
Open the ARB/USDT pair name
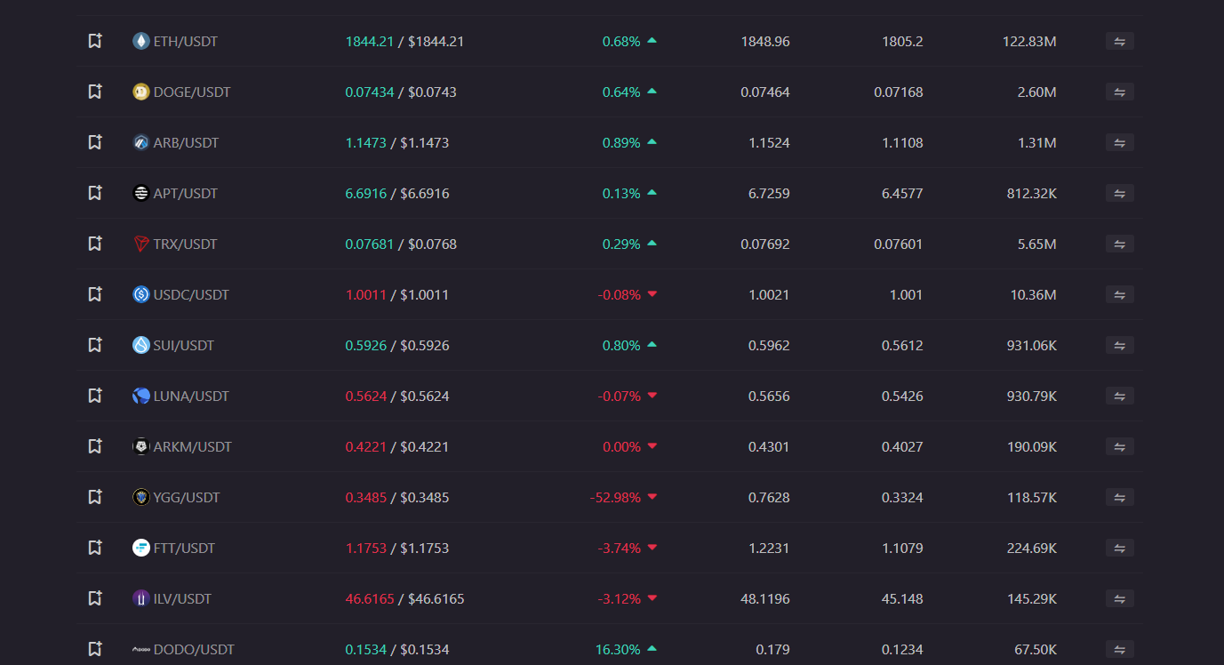[186, 142]
